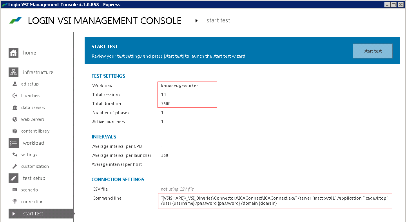Click the Command line label
Image resolution: width=406 pixels, height=222 pixels.
click(107, 198)
